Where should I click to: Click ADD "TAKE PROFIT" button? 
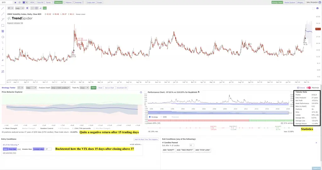click(185, 150)
